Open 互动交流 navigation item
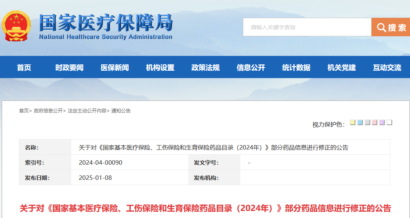 pos(387,68)
